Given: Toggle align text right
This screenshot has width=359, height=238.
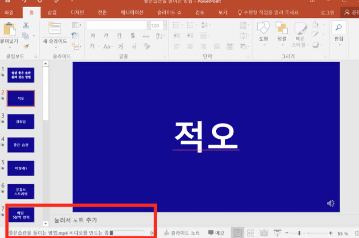Looking at the screenshot, I should coord(203,46).
